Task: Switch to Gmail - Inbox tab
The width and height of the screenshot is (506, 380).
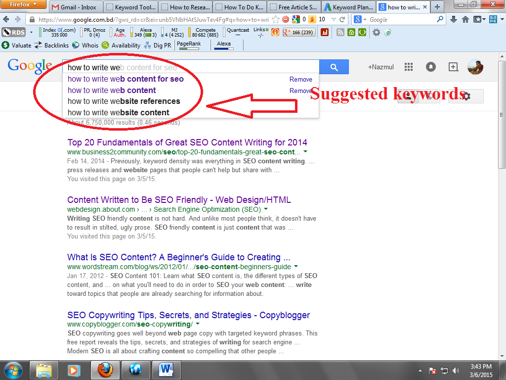Action: (76, 7)
